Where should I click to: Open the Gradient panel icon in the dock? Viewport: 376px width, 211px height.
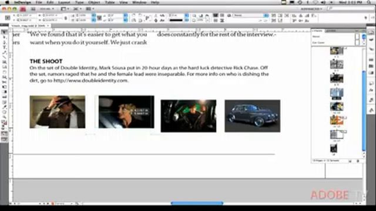(371, 73)
